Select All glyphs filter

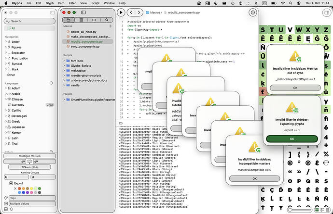coord(29,28)
